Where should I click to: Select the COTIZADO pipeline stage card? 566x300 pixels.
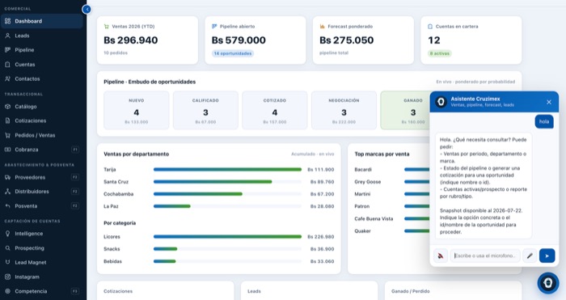point(275,110)
